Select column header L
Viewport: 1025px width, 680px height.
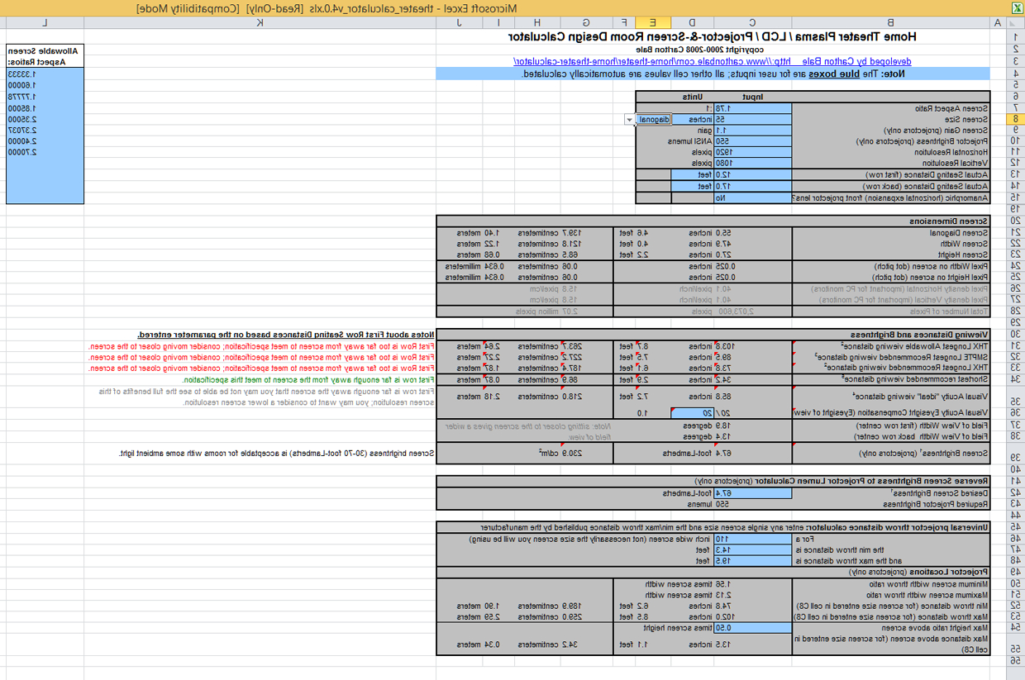pos(45,23)
